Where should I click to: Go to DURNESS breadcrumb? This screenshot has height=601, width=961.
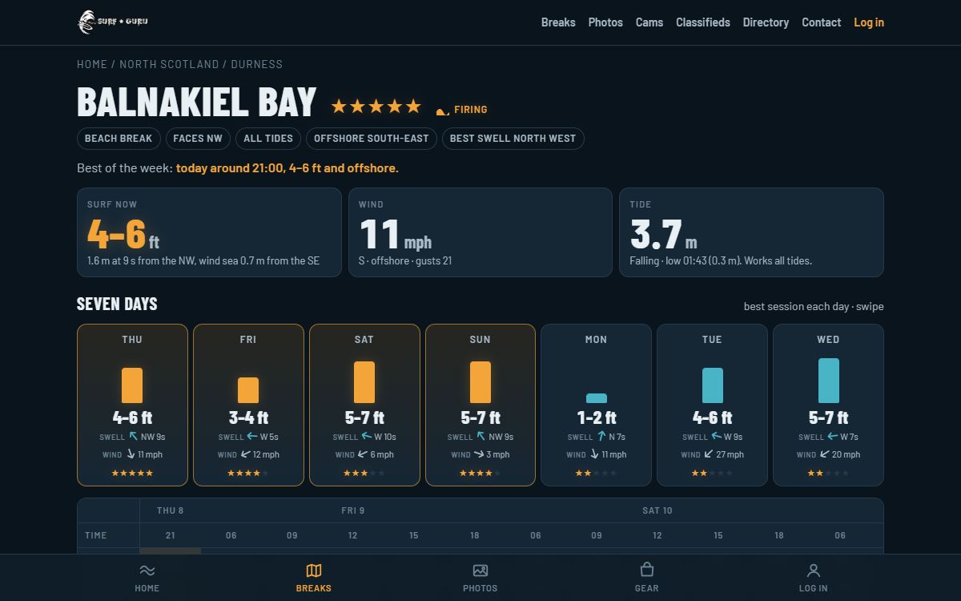point(257,64)
